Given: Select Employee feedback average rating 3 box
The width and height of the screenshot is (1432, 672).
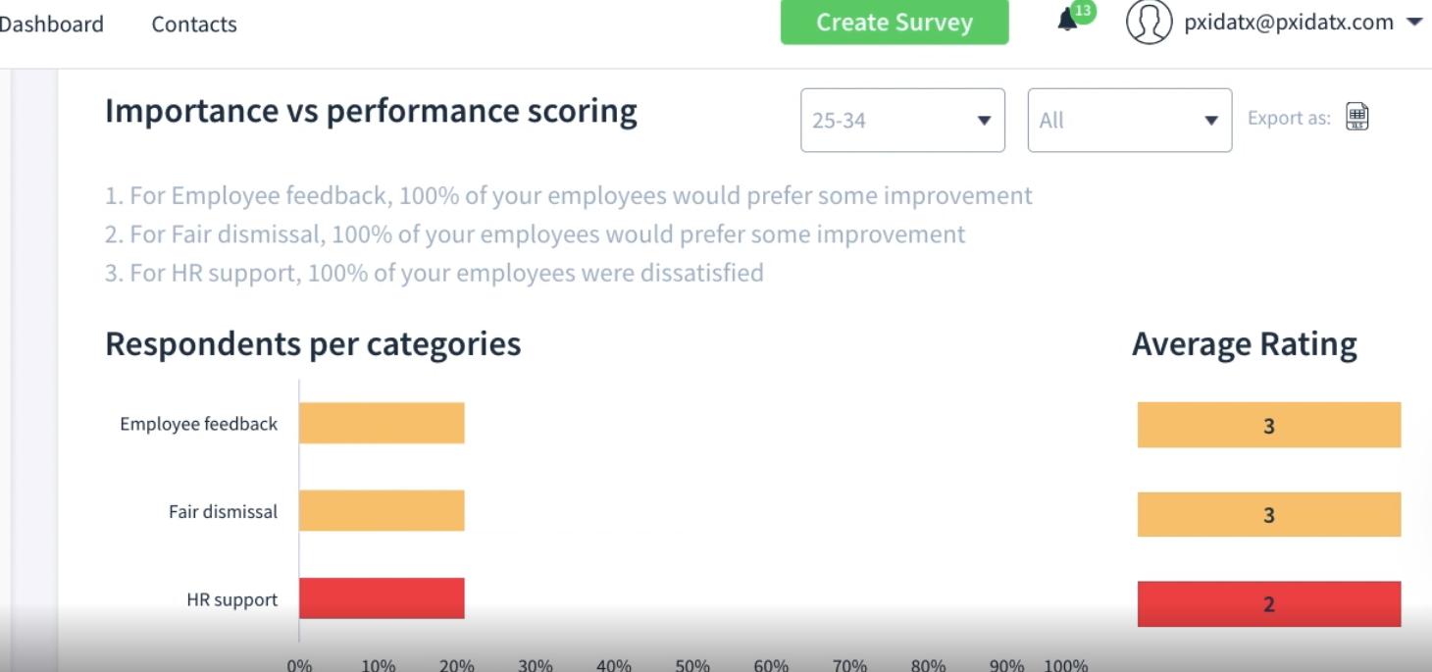Looking at the screenshot, I should pyautogui.click(x=1268, y=425).
